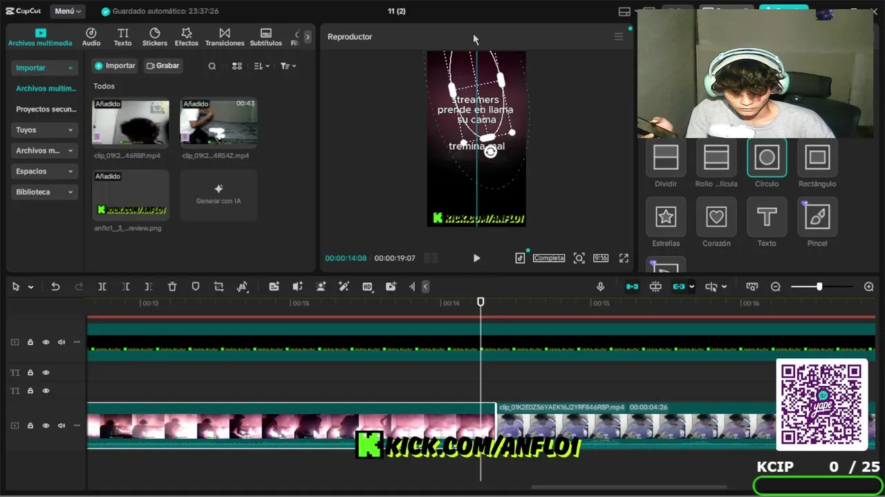Viewport: 885px width, 497px height.
Task: Open the preview axis dropdown arrow
Action: point(724,287)
